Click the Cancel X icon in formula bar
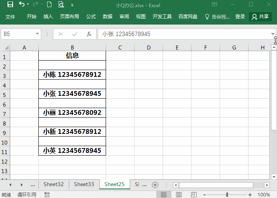Screen dimensions: 277x198 (61, 34)
